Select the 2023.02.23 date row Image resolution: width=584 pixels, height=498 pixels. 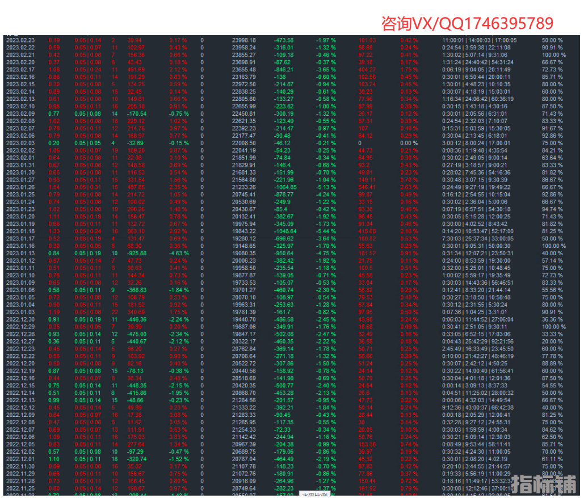click(x=20, y=40)
